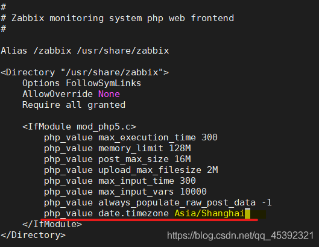Click the memory_limit 128M value
Screen dimensions: 319x247
click(x=180, y=148)
